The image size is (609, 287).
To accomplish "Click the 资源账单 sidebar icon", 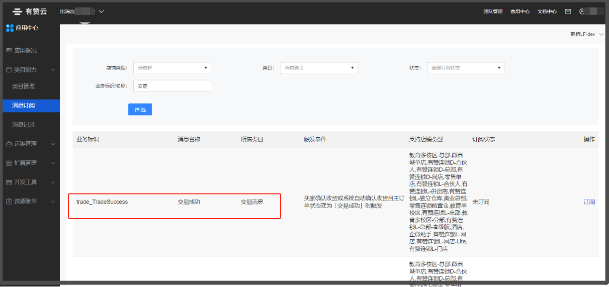I will [x=9, y=201].
